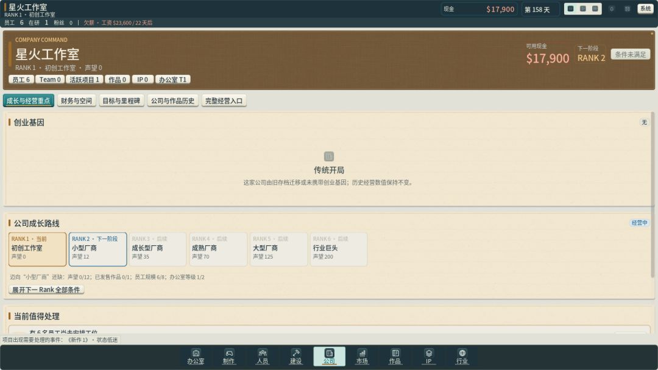
Task: Click the 下一阶段 RANK 2 label
Action: 591,54
